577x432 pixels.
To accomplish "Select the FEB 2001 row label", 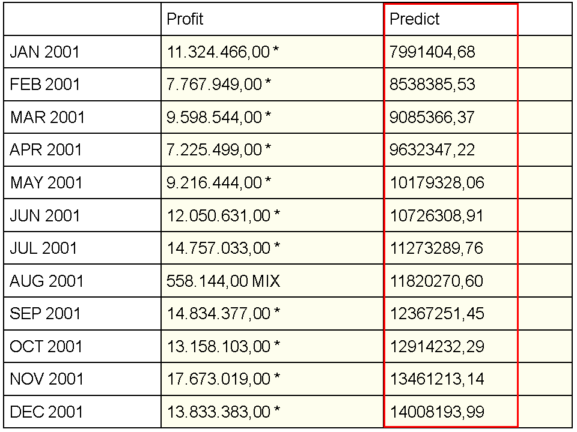I will pyautogui.click(x=45, y=85).
